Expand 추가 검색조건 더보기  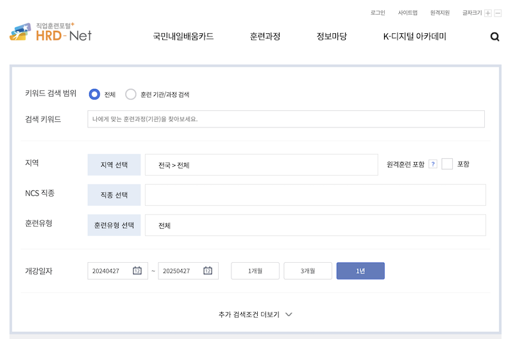pos(255,315)
